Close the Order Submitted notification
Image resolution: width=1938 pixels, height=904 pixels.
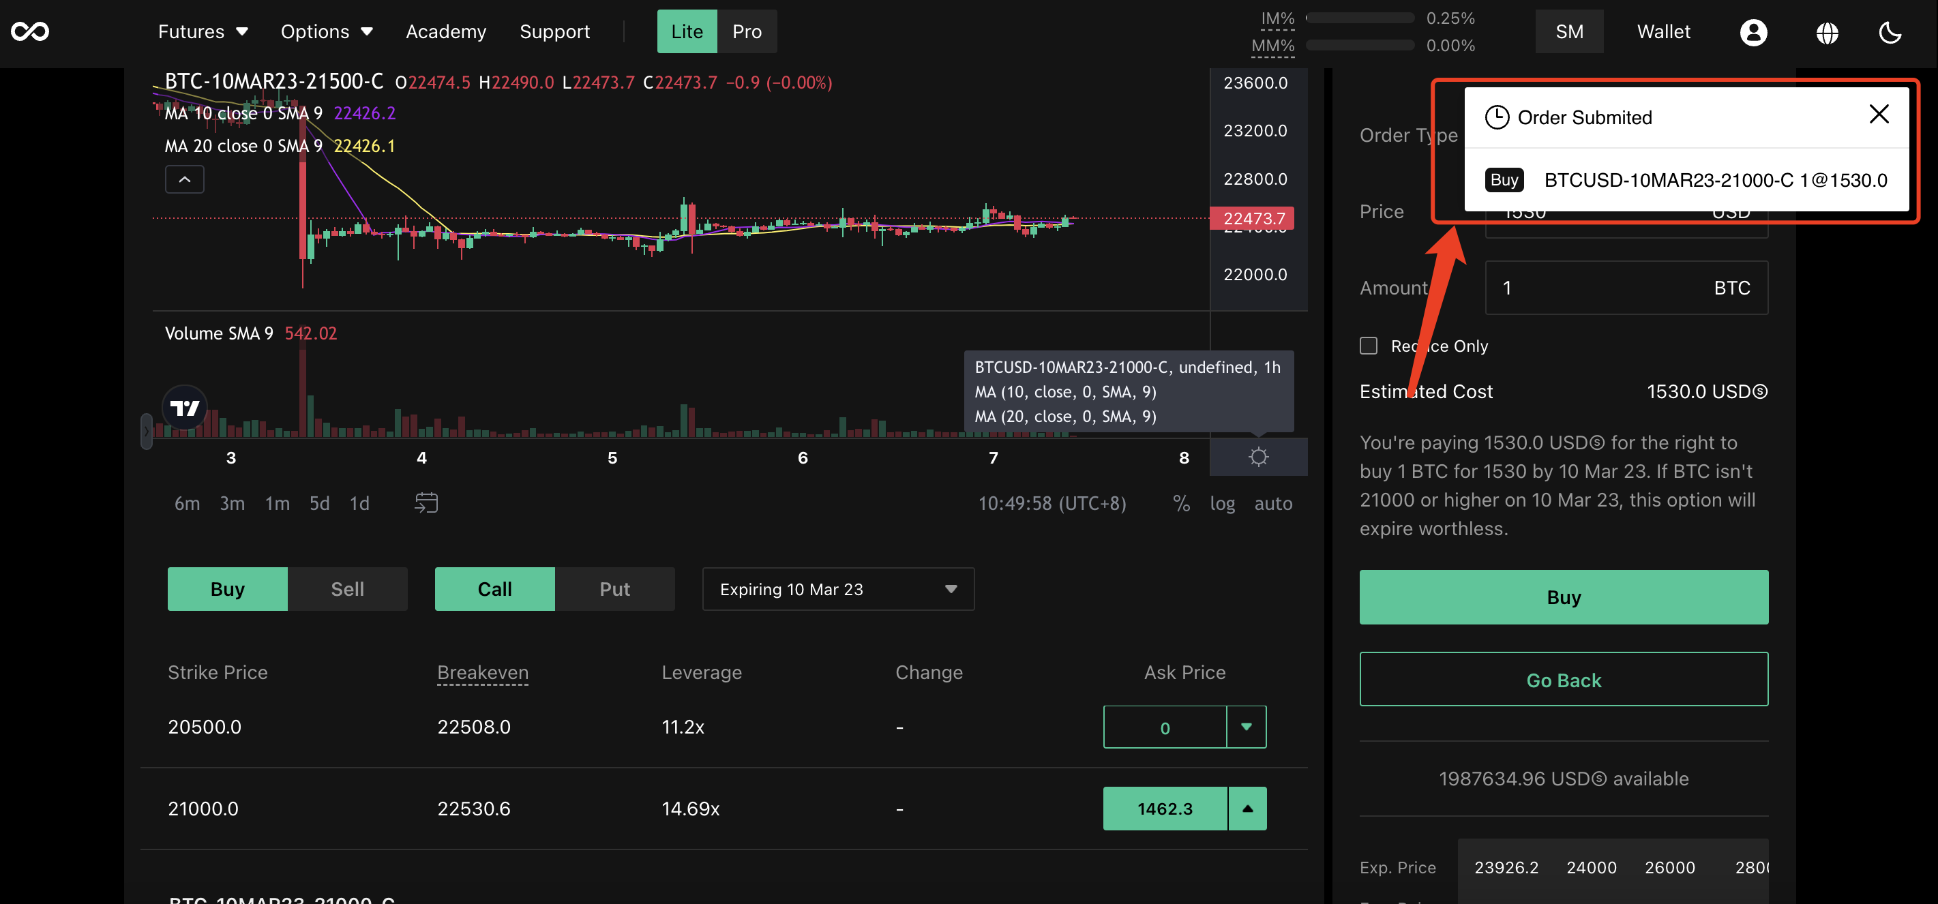(1879, 115)
